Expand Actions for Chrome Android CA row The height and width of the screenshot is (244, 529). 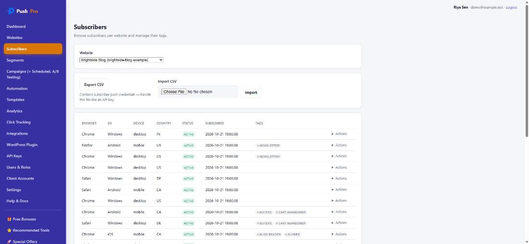(x=339, y=212)
